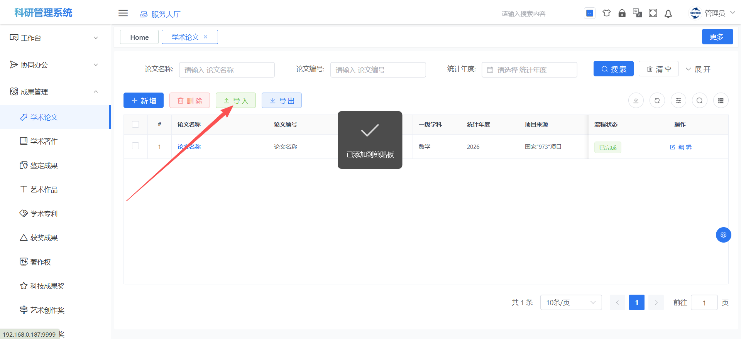Click the 编辑 link in row 1
Screen dimensions: 741x339
(x=681, y=147)
